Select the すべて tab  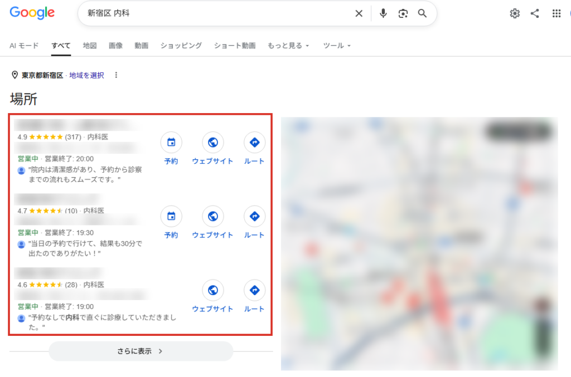pyautogui.click(x=61, y=46)
